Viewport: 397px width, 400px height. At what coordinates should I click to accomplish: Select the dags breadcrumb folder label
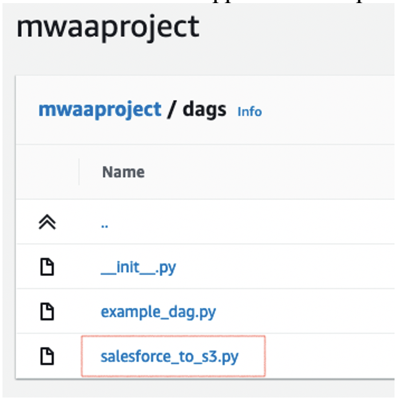[205, 110]
